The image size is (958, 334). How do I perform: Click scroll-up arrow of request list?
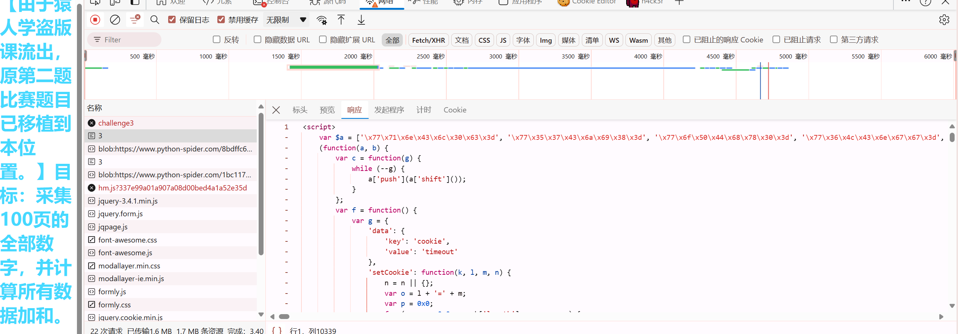tap(261, 107)
